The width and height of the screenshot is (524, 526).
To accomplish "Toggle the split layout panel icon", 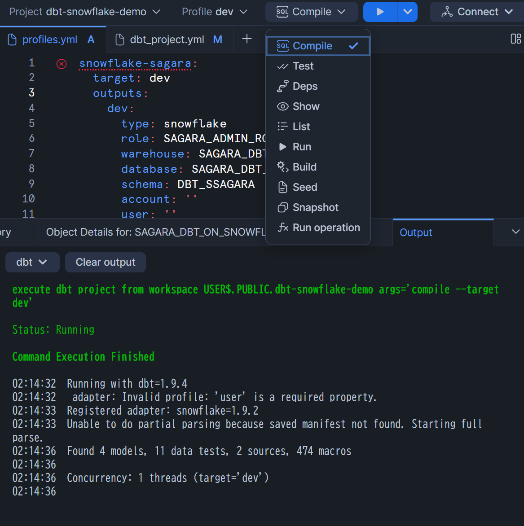I will [x=515, y=39].
